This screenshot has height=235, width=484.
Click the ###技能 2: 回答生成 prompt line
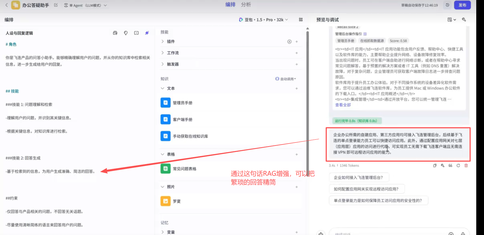(23, 158)
